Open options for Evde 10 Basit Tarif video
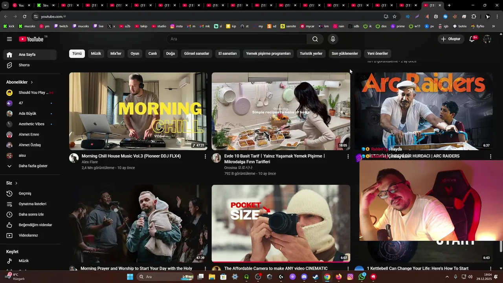 (x=348, y=156)
